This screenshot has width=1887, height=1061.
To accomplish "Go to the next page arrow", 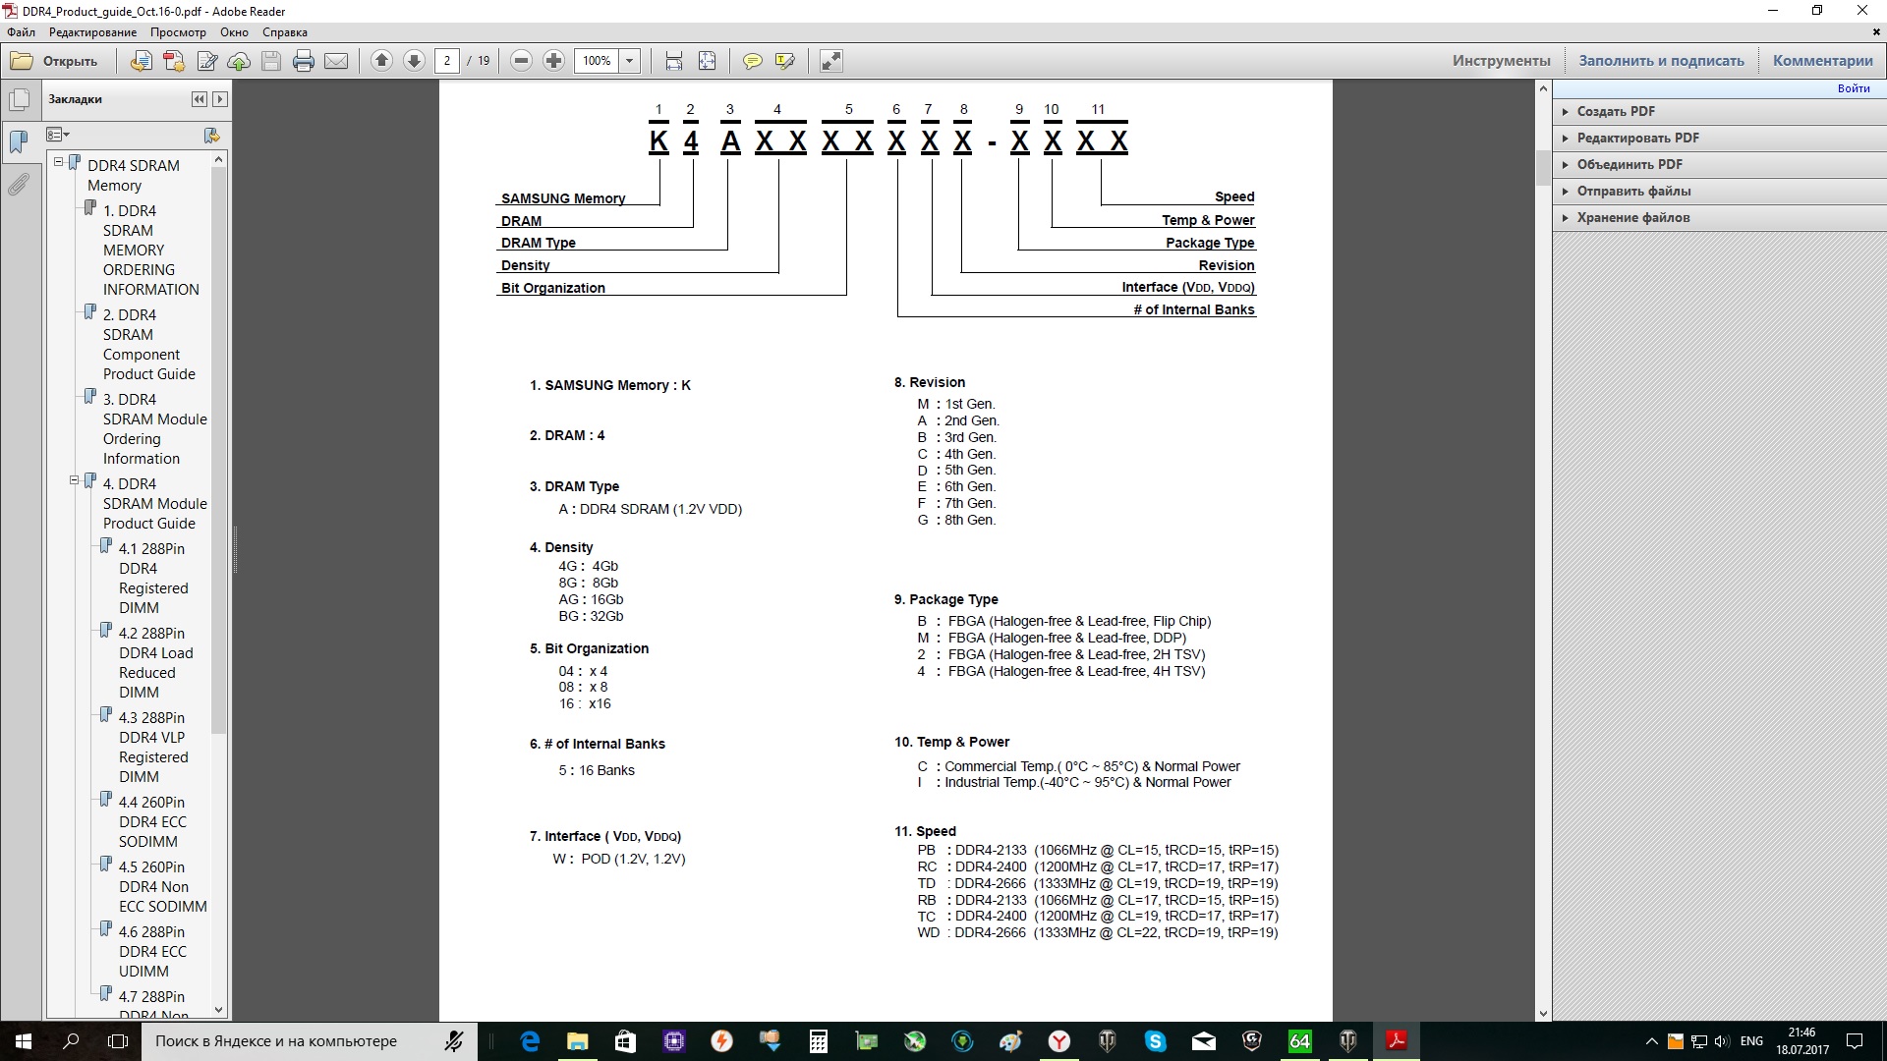I will tap(414, 61).
